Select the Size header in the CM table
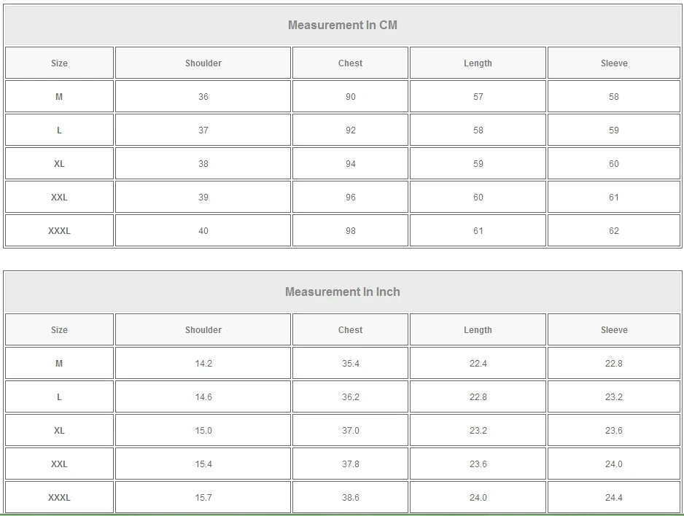This screenshot has width=684, height=516. click(x=59, y=63)
